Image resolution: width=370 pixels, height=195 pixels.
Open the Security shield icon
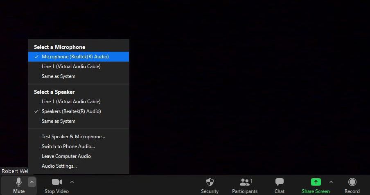tap(210, 182)
